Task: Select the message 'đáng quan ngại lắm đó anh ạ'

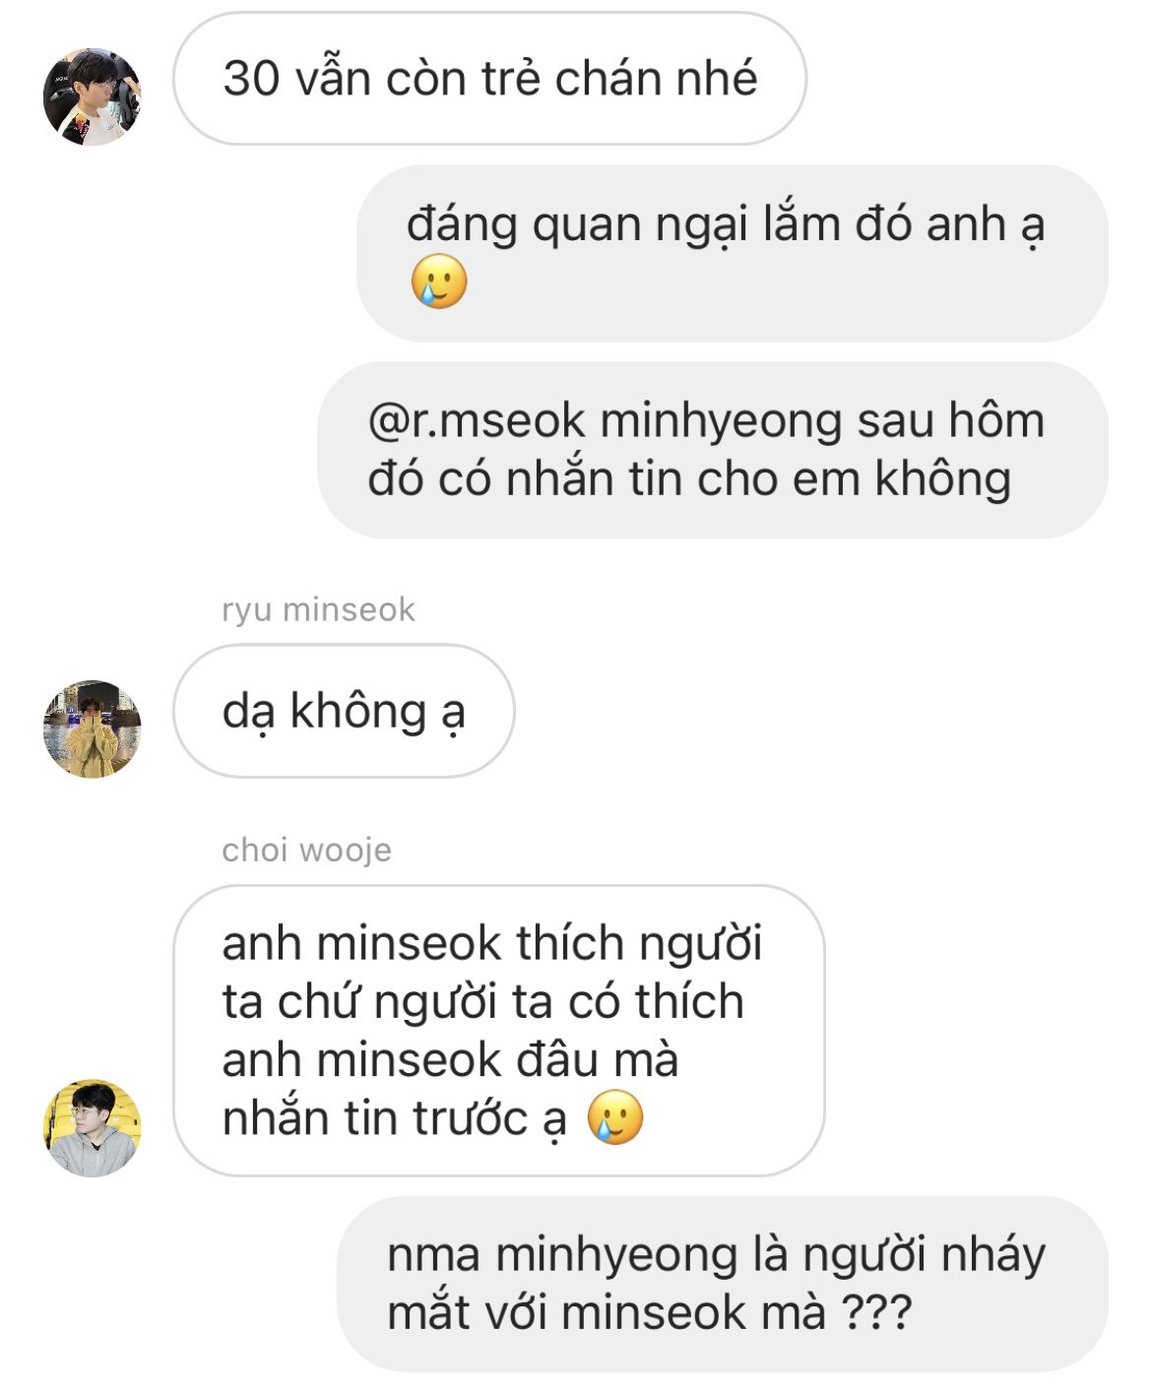Action: click(x=733, y=253)
